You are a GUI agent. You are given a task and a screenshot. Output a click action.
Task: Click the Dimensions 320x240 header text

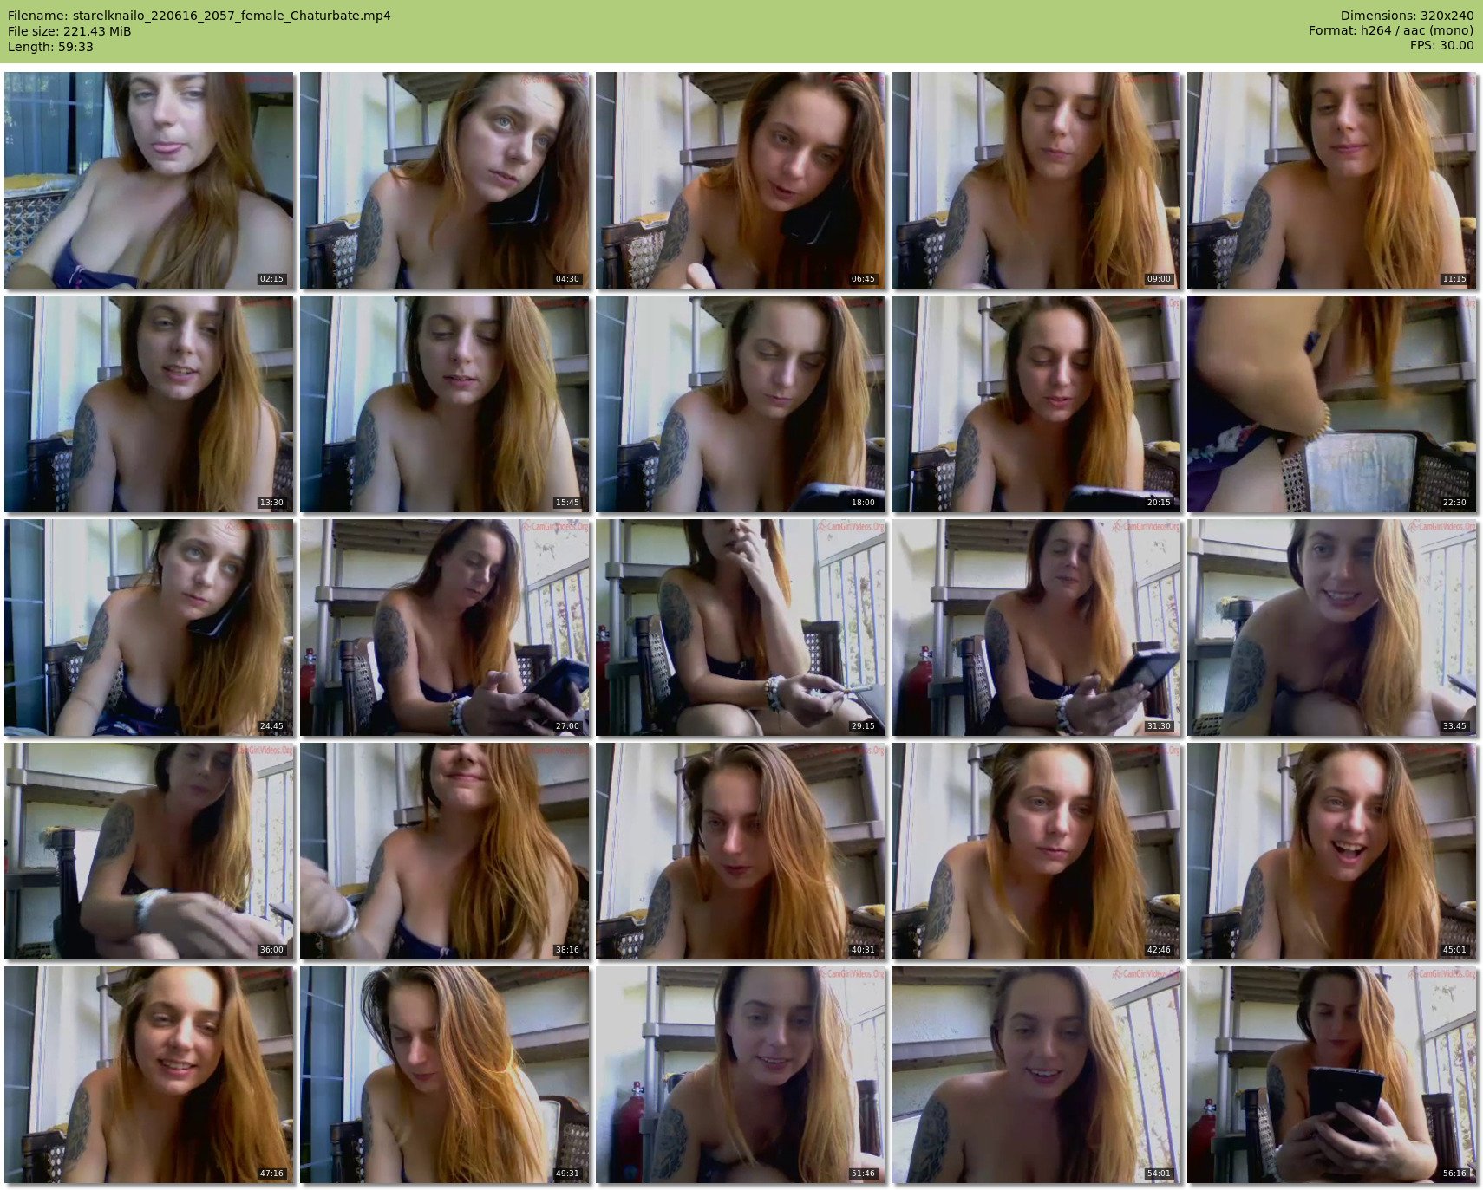tap(1407, 16)
